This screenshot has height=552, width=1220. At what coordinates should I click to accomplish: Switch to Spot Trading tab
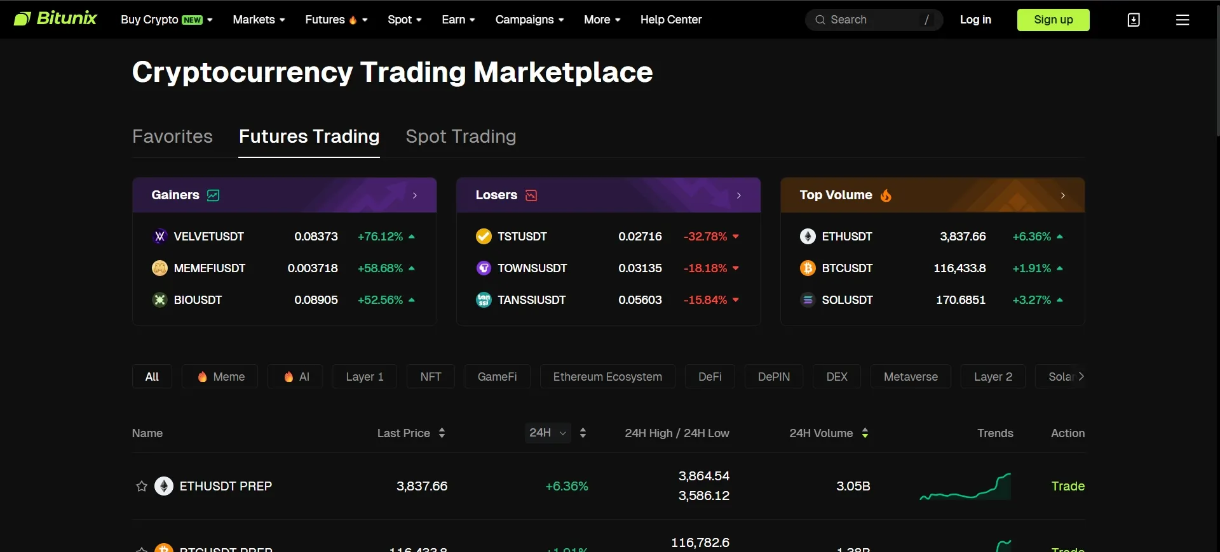461,136
